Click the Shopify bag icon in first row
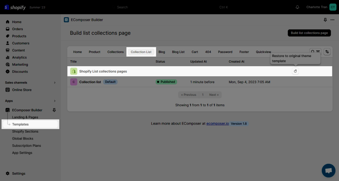 pos(74,71)
